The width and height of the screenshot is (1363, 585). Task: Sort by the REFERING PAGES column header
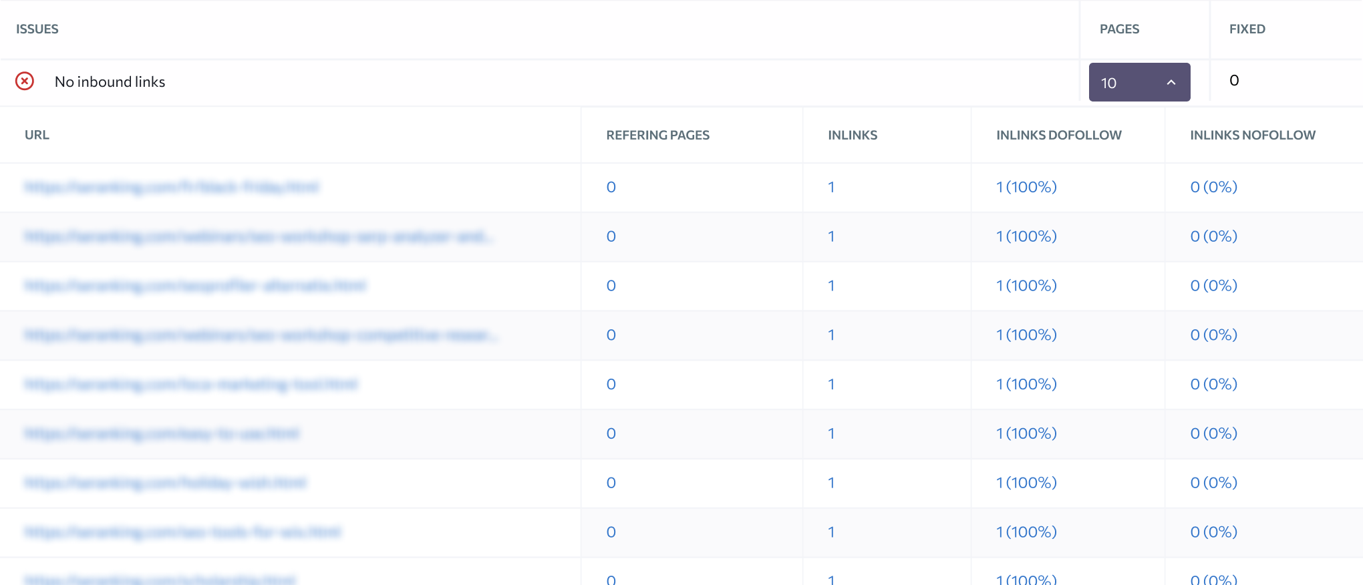click(658, 135)
